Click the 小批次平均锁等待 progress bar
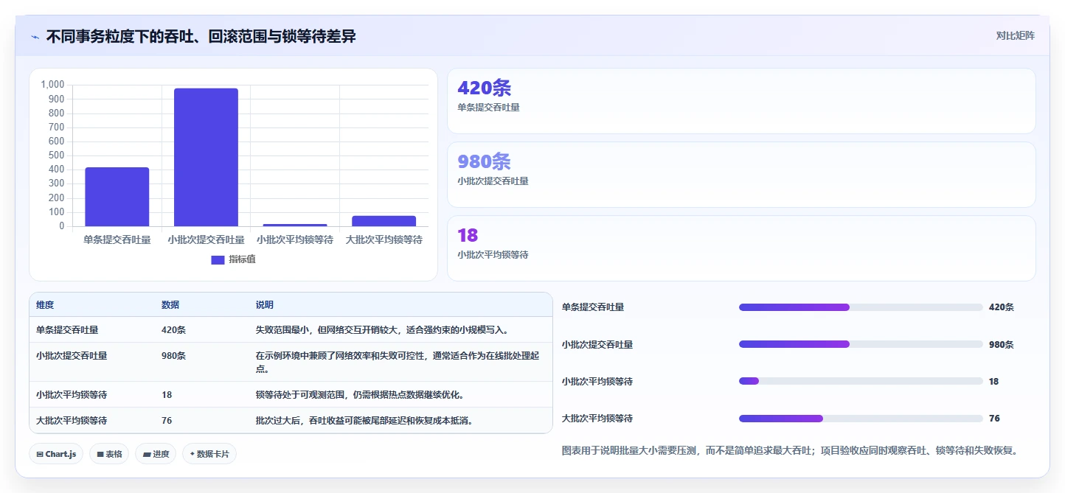The width and height of the screenshot is (1065, 493). tap(861, 381)
